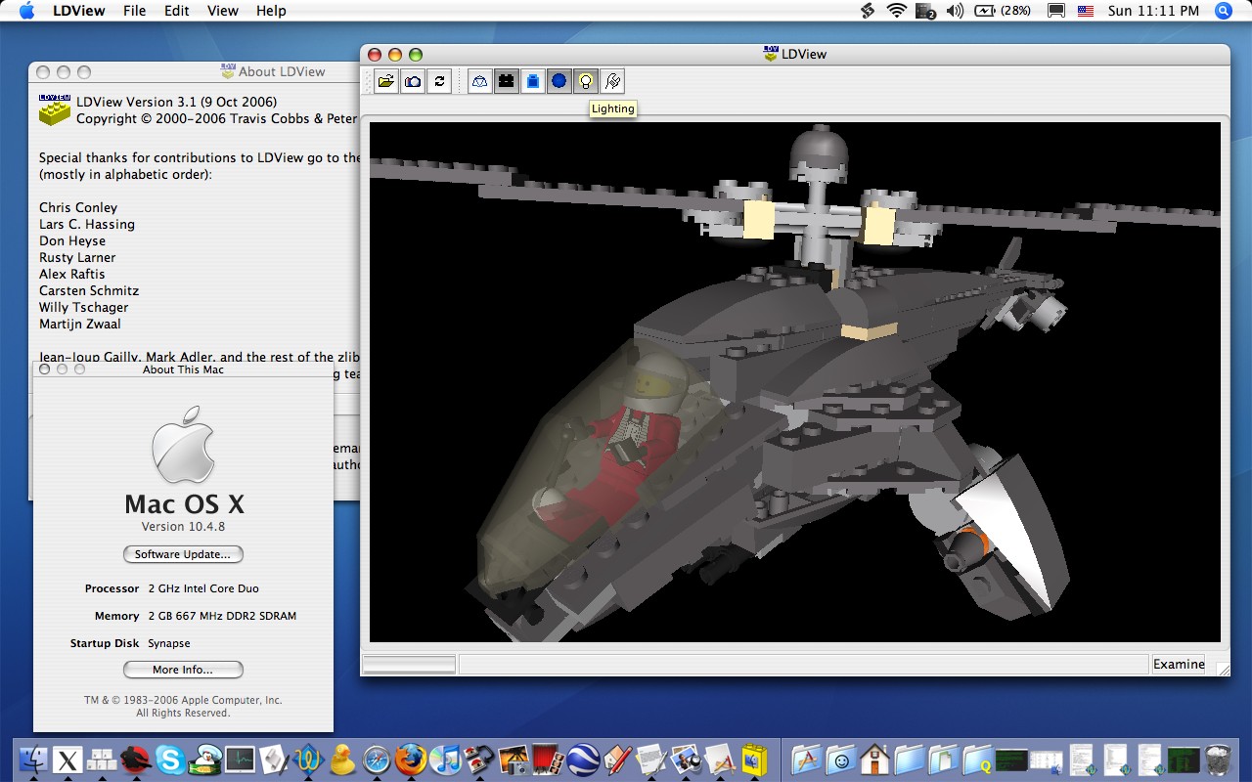Toggle the Lighting light bulb
The image size is (1252, 782).
(585, 81)
